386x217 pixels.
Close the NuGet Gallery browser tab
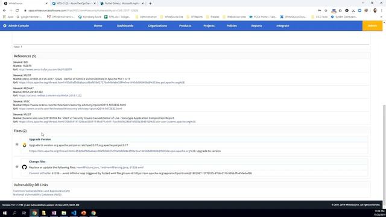pos(142,4)
